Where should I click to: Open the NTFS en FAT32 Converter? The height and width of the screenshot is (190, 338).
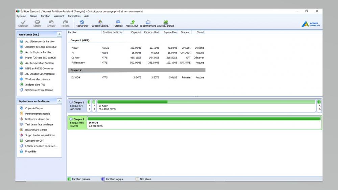pos(39,69)
